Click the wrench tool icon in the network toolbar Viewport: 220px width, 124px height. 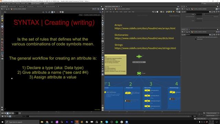coord(153,12)
